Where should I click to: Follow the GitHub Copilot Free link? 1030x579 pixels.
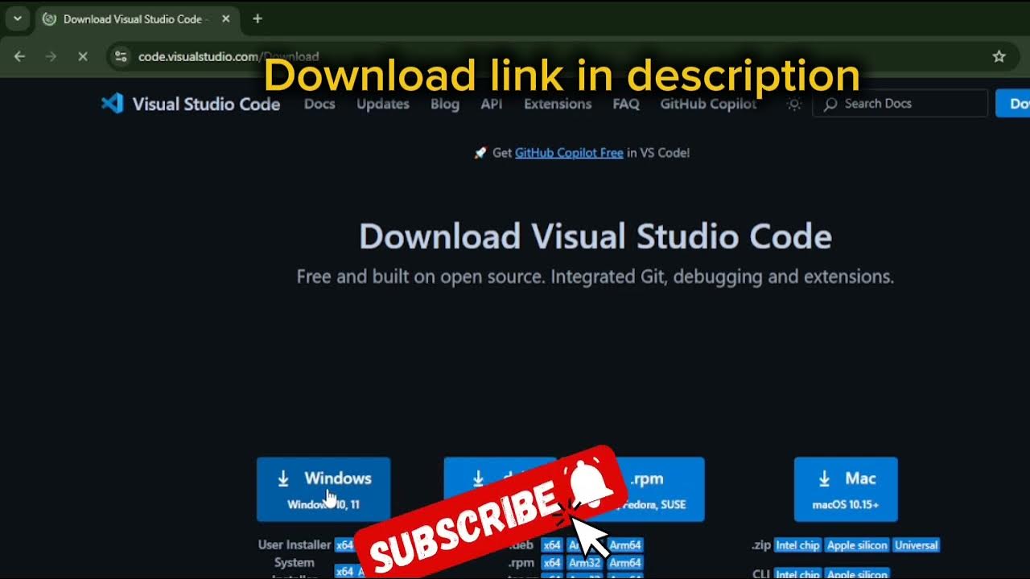[x=569, y=153]
